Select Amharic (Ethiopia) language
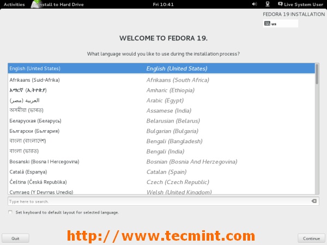 [x=161, y=90]
